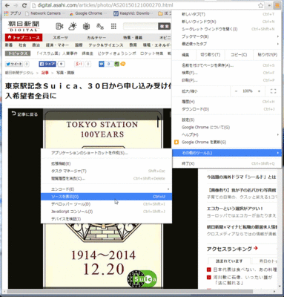
Task: Open 設定(S) from the Chrome menu
Action: click(226, 120)
